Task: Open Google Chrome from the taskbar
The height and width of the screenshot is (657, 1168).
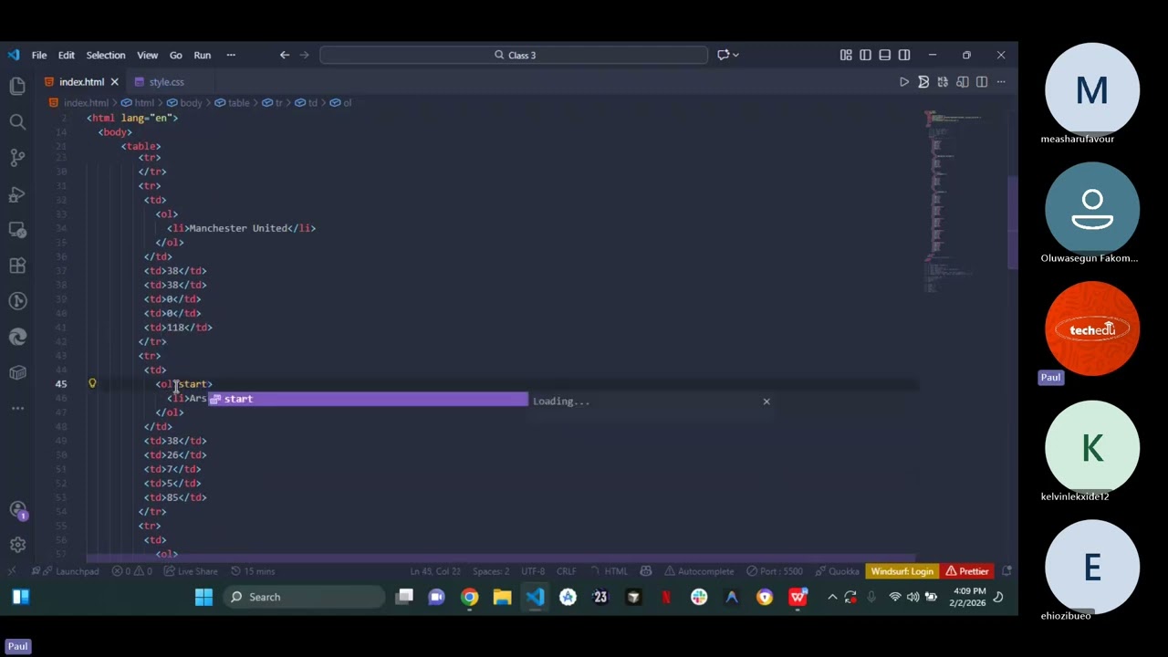Action: click(469, 597)
